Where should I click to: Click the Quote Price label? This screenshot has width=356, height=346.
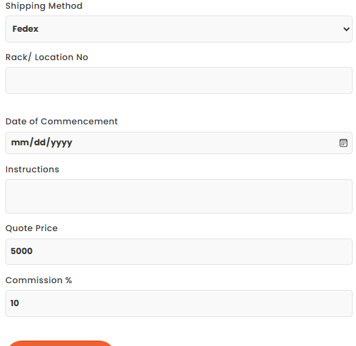[x=32, y=228]
